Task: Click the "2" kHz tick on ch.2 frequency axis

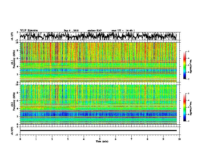Action: [18, 116]
